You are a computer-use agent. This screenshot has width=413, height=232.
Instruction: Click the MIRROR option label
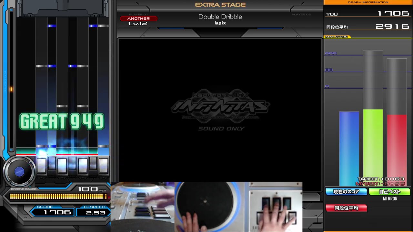click(x=390, y=199)
